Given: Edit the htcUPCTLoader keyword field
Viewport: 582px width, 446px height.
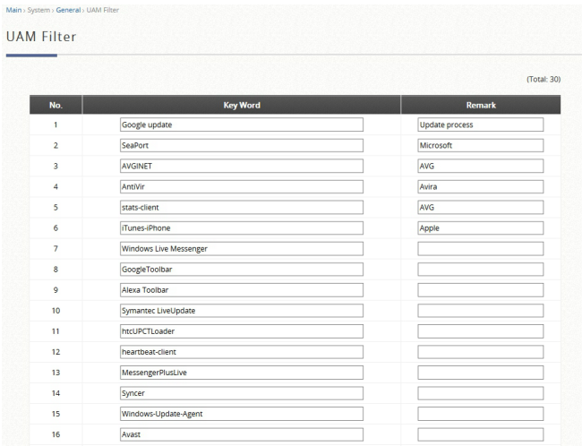Looking at the screenshot, I should [242, 331].
